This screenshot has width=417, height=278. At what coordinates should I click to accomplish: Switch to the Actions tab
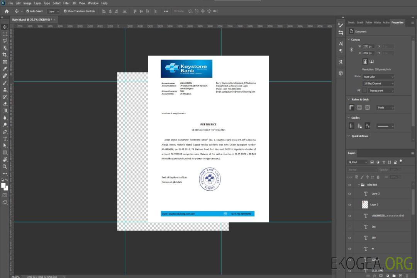[x=386, y=23]
